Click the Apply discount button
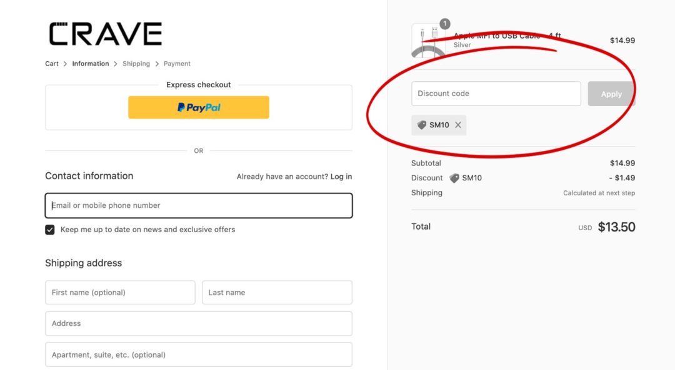 click(611, 93)
